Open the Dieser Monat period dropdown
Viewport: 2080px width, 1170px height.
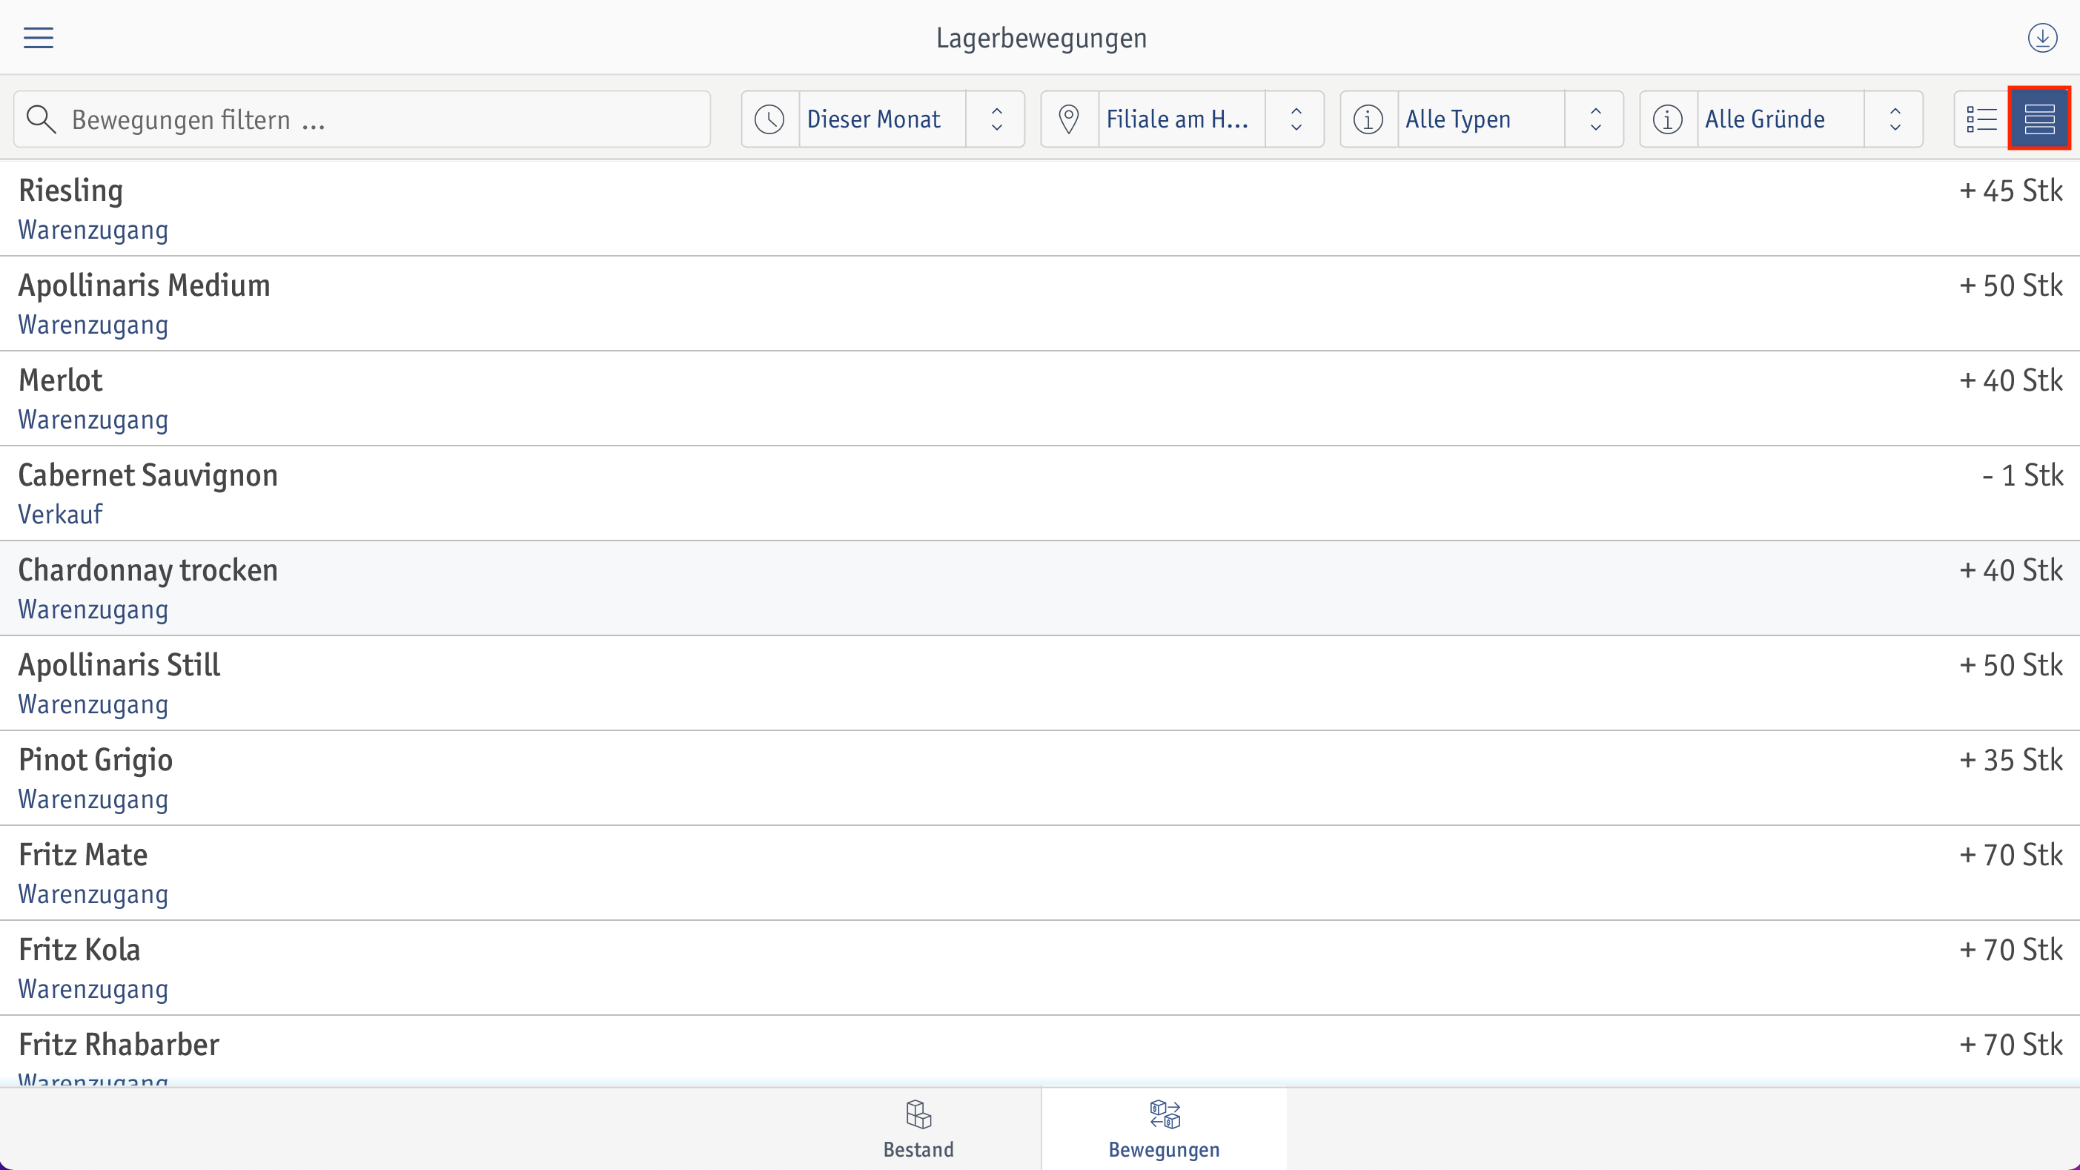coord(883,119)
